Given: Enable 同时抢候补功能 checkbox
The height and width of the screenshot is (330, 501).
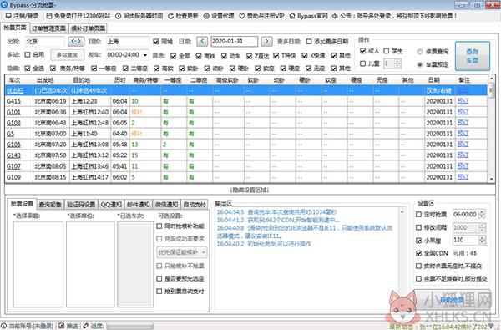Looking at the screenshot, I should (159, 226).
